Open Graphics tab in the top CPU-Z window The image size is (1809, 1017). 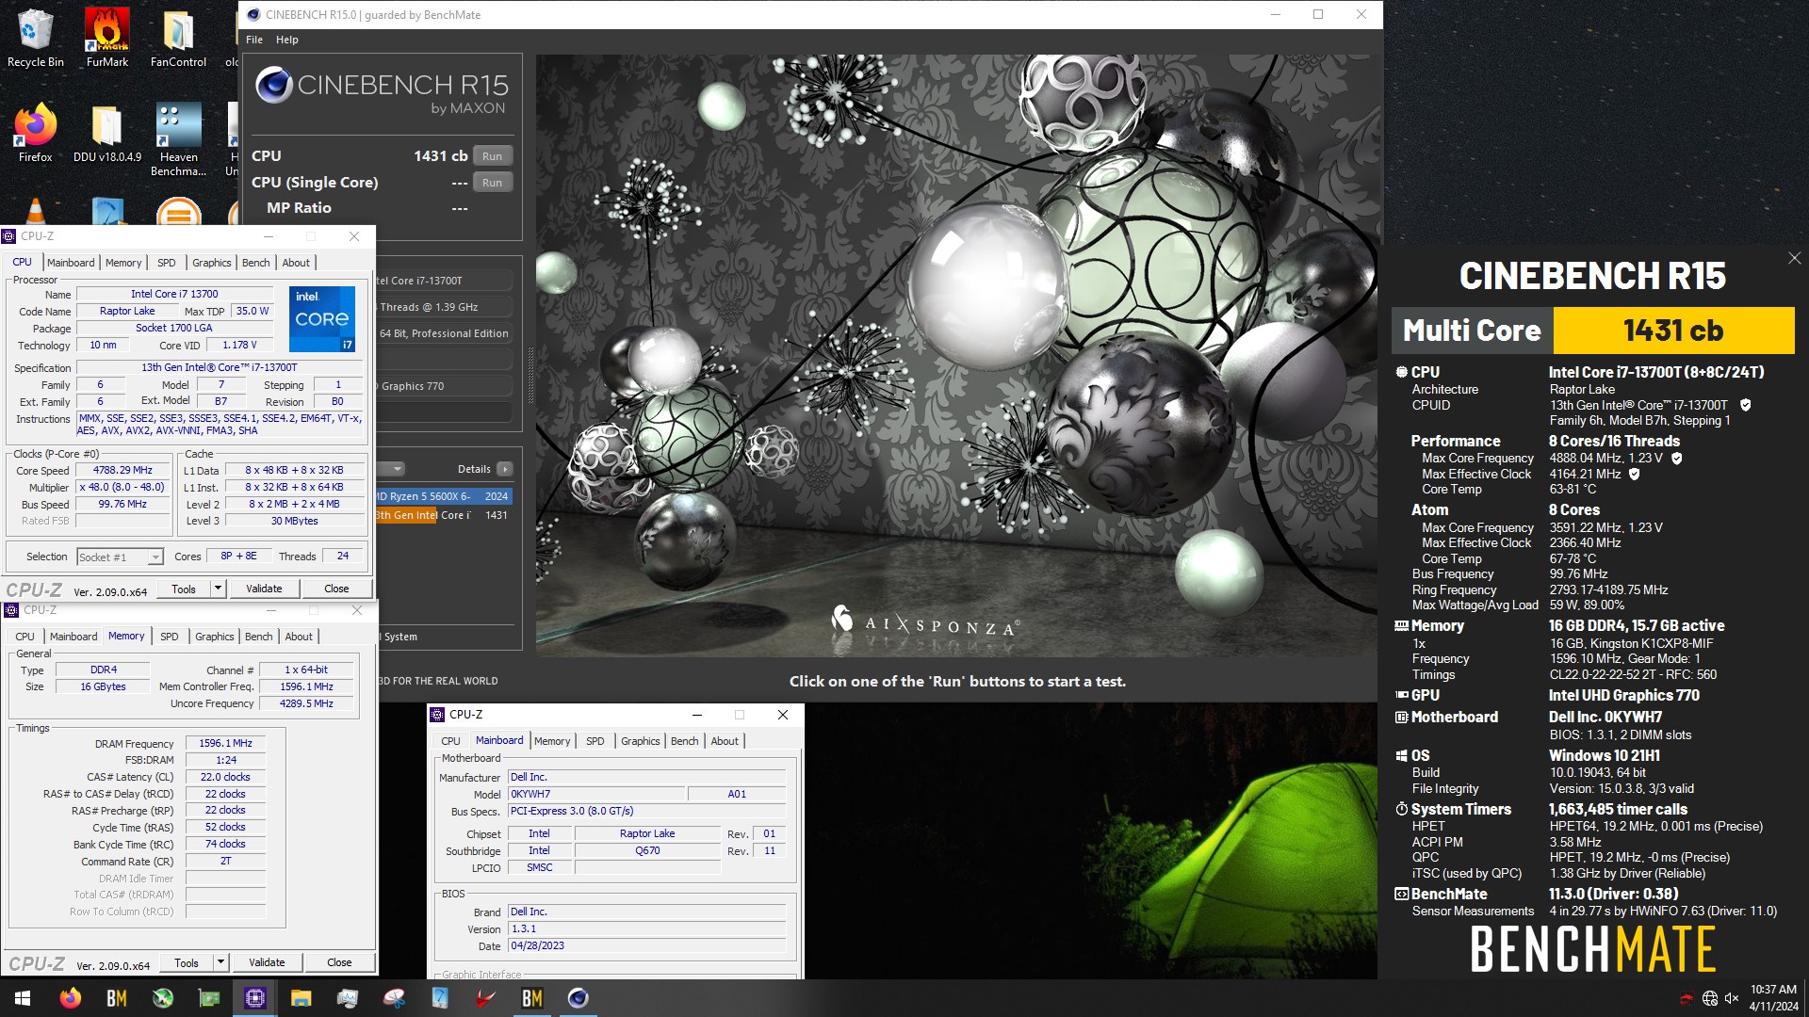coord(212,263)
